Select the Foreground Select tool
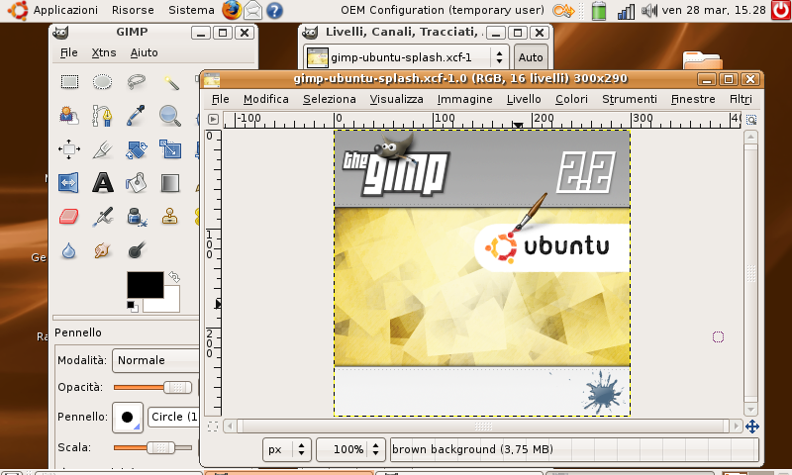This screenshot has height=475, width=792. [x=68, y=116]
